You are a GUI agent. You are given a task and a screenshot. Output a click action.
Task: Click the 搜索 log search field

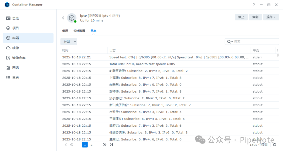255,41
